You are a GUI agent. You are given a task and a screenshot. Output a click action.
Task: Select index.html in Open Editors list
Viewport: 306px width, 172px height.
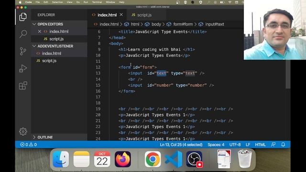(59, 32)
